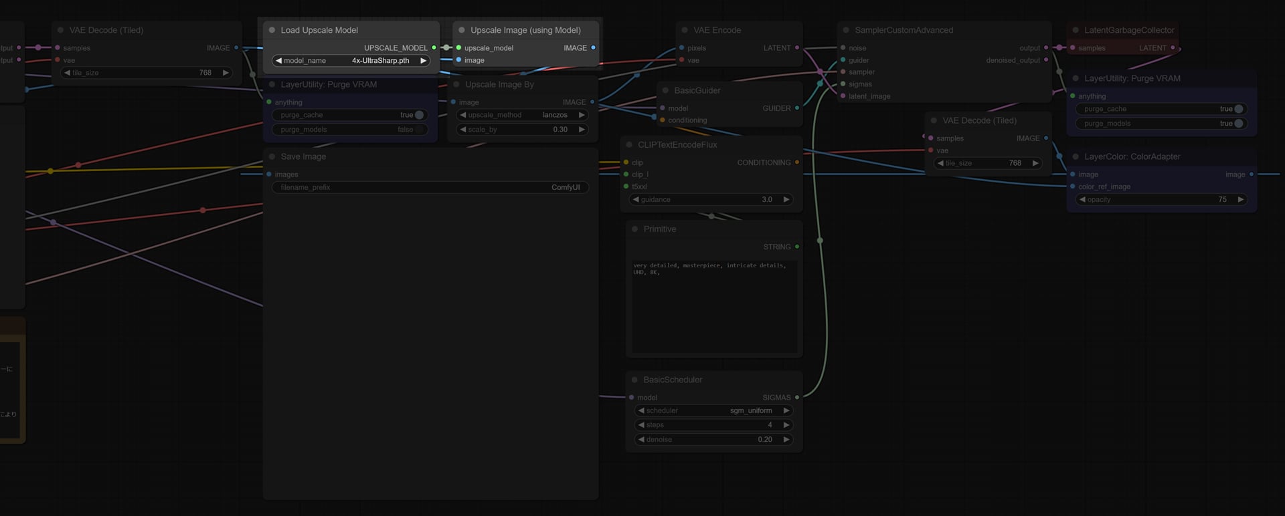Collapse the Upscale Image (using Model) node dot
Image resolution: width=1285 pixels, height=516 pixels.
(x=462, y=30)
